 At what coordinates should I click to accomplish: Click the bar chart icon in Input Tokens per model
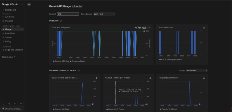point(97,78)
